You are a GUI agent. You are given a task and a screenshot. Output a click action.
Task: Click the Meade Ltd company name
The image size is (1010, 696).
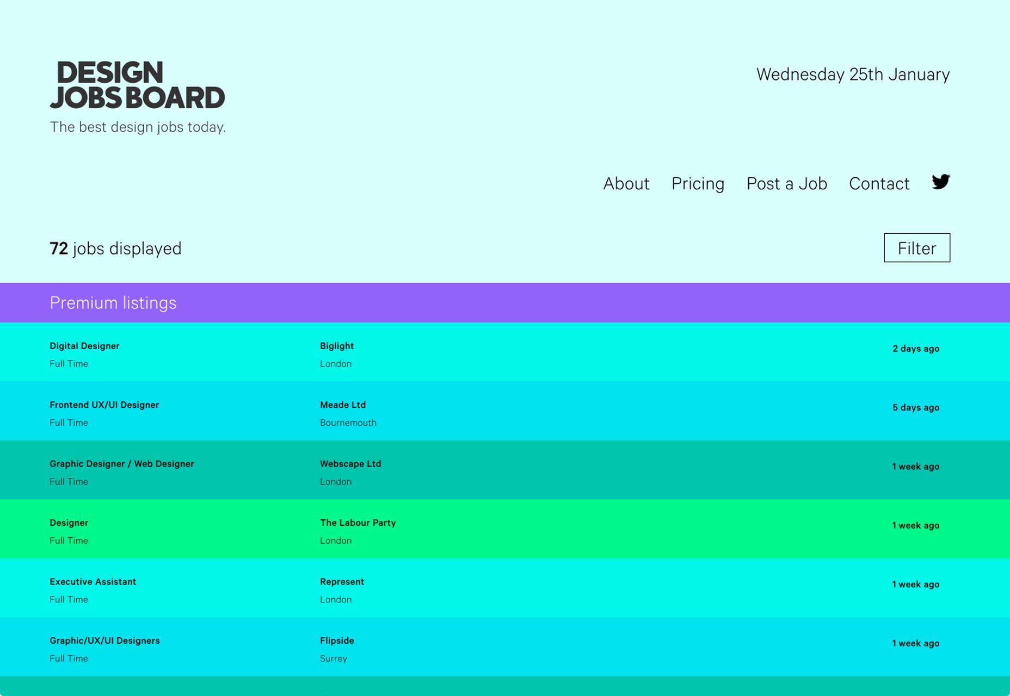(x=343, y=405)
